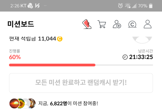Tap the yellow coin next to 11,044
Screen dimensions: 162x111
coord(60,39)
